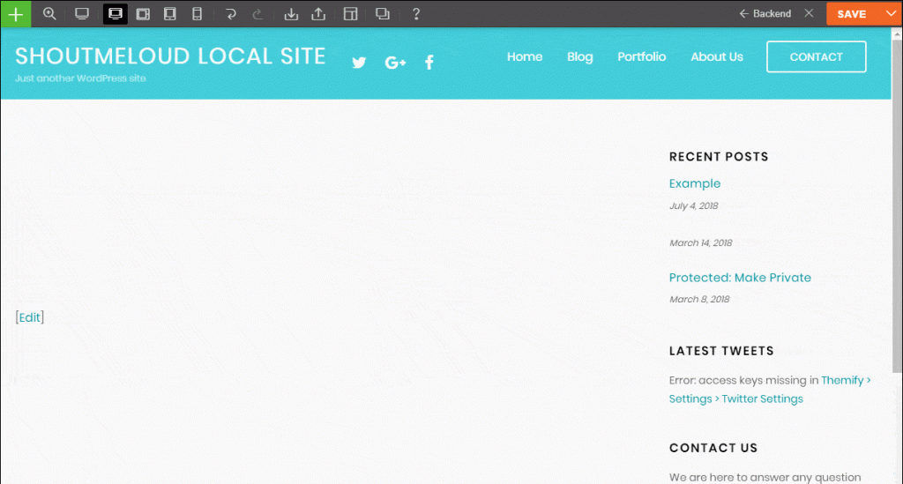Click the ShoutMeLoud Local Site title
This screenshot has width=903, height=484.
coord(170,56)
